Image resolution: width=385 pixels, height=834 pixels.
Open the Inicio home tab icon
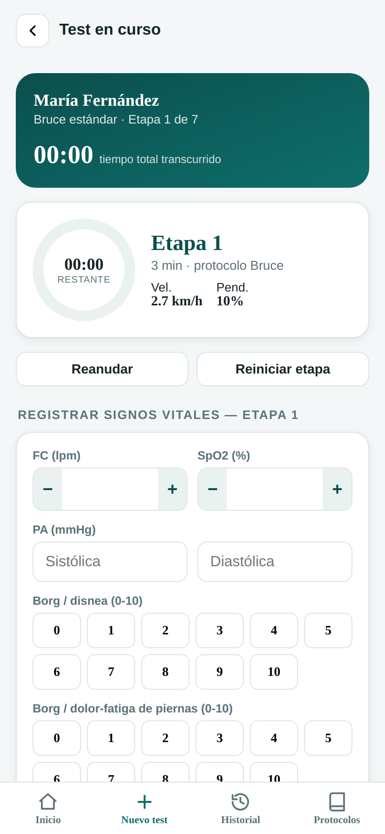[48, 801]
